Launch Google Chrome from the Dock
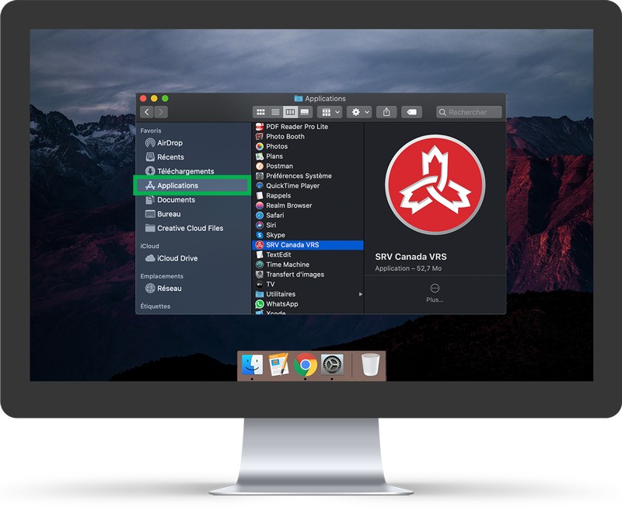The image size is (622, 508). coord(306,364)
